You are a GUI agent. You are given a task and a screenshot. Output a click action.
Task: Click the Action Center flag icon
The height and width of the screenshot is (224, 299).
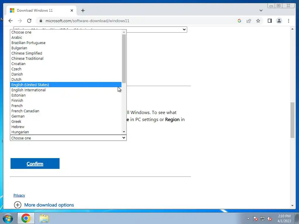(255, 218)
